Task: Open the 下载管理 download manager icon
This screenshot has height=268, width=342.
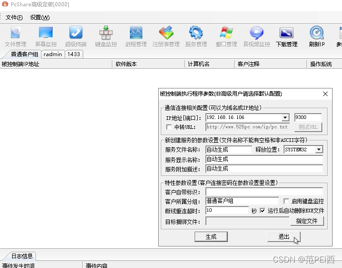Action: click(x=287, y=36)
